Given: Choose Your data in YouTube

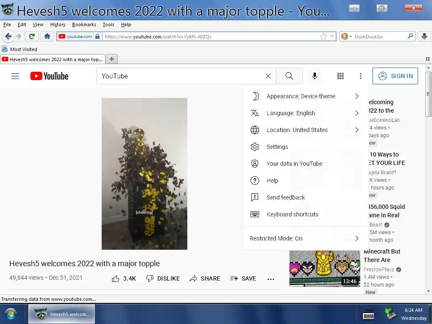Looking at the screenshot, I should click(306, 164).
